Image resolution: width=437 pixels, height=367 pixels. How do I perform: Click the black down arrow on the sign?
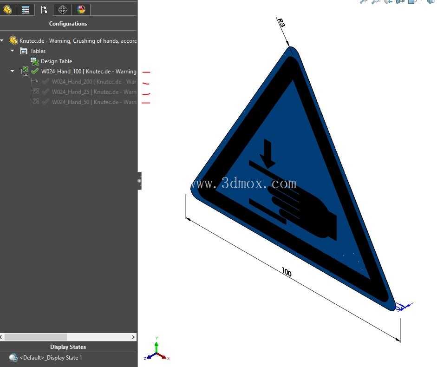(267, 154)
